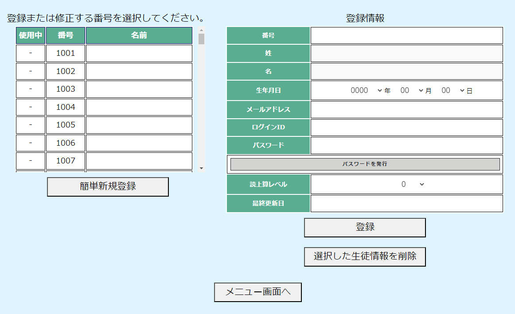Click the list scrollbar up arrow
This screenshot has width=515, height=314.
[x=201, y=30]
